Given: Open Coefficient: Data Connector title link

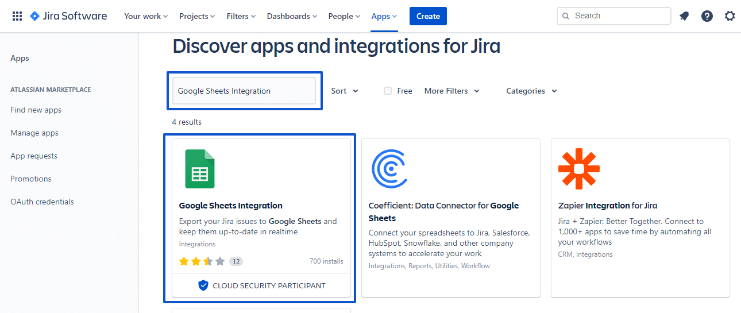Looking at the screenshot, I should pyautogui.click(x=443, y=212).
